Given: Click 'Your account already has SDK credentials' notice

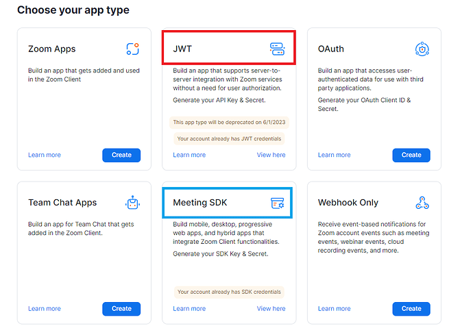Looking at the screenshot, I should tap(229, 292).
